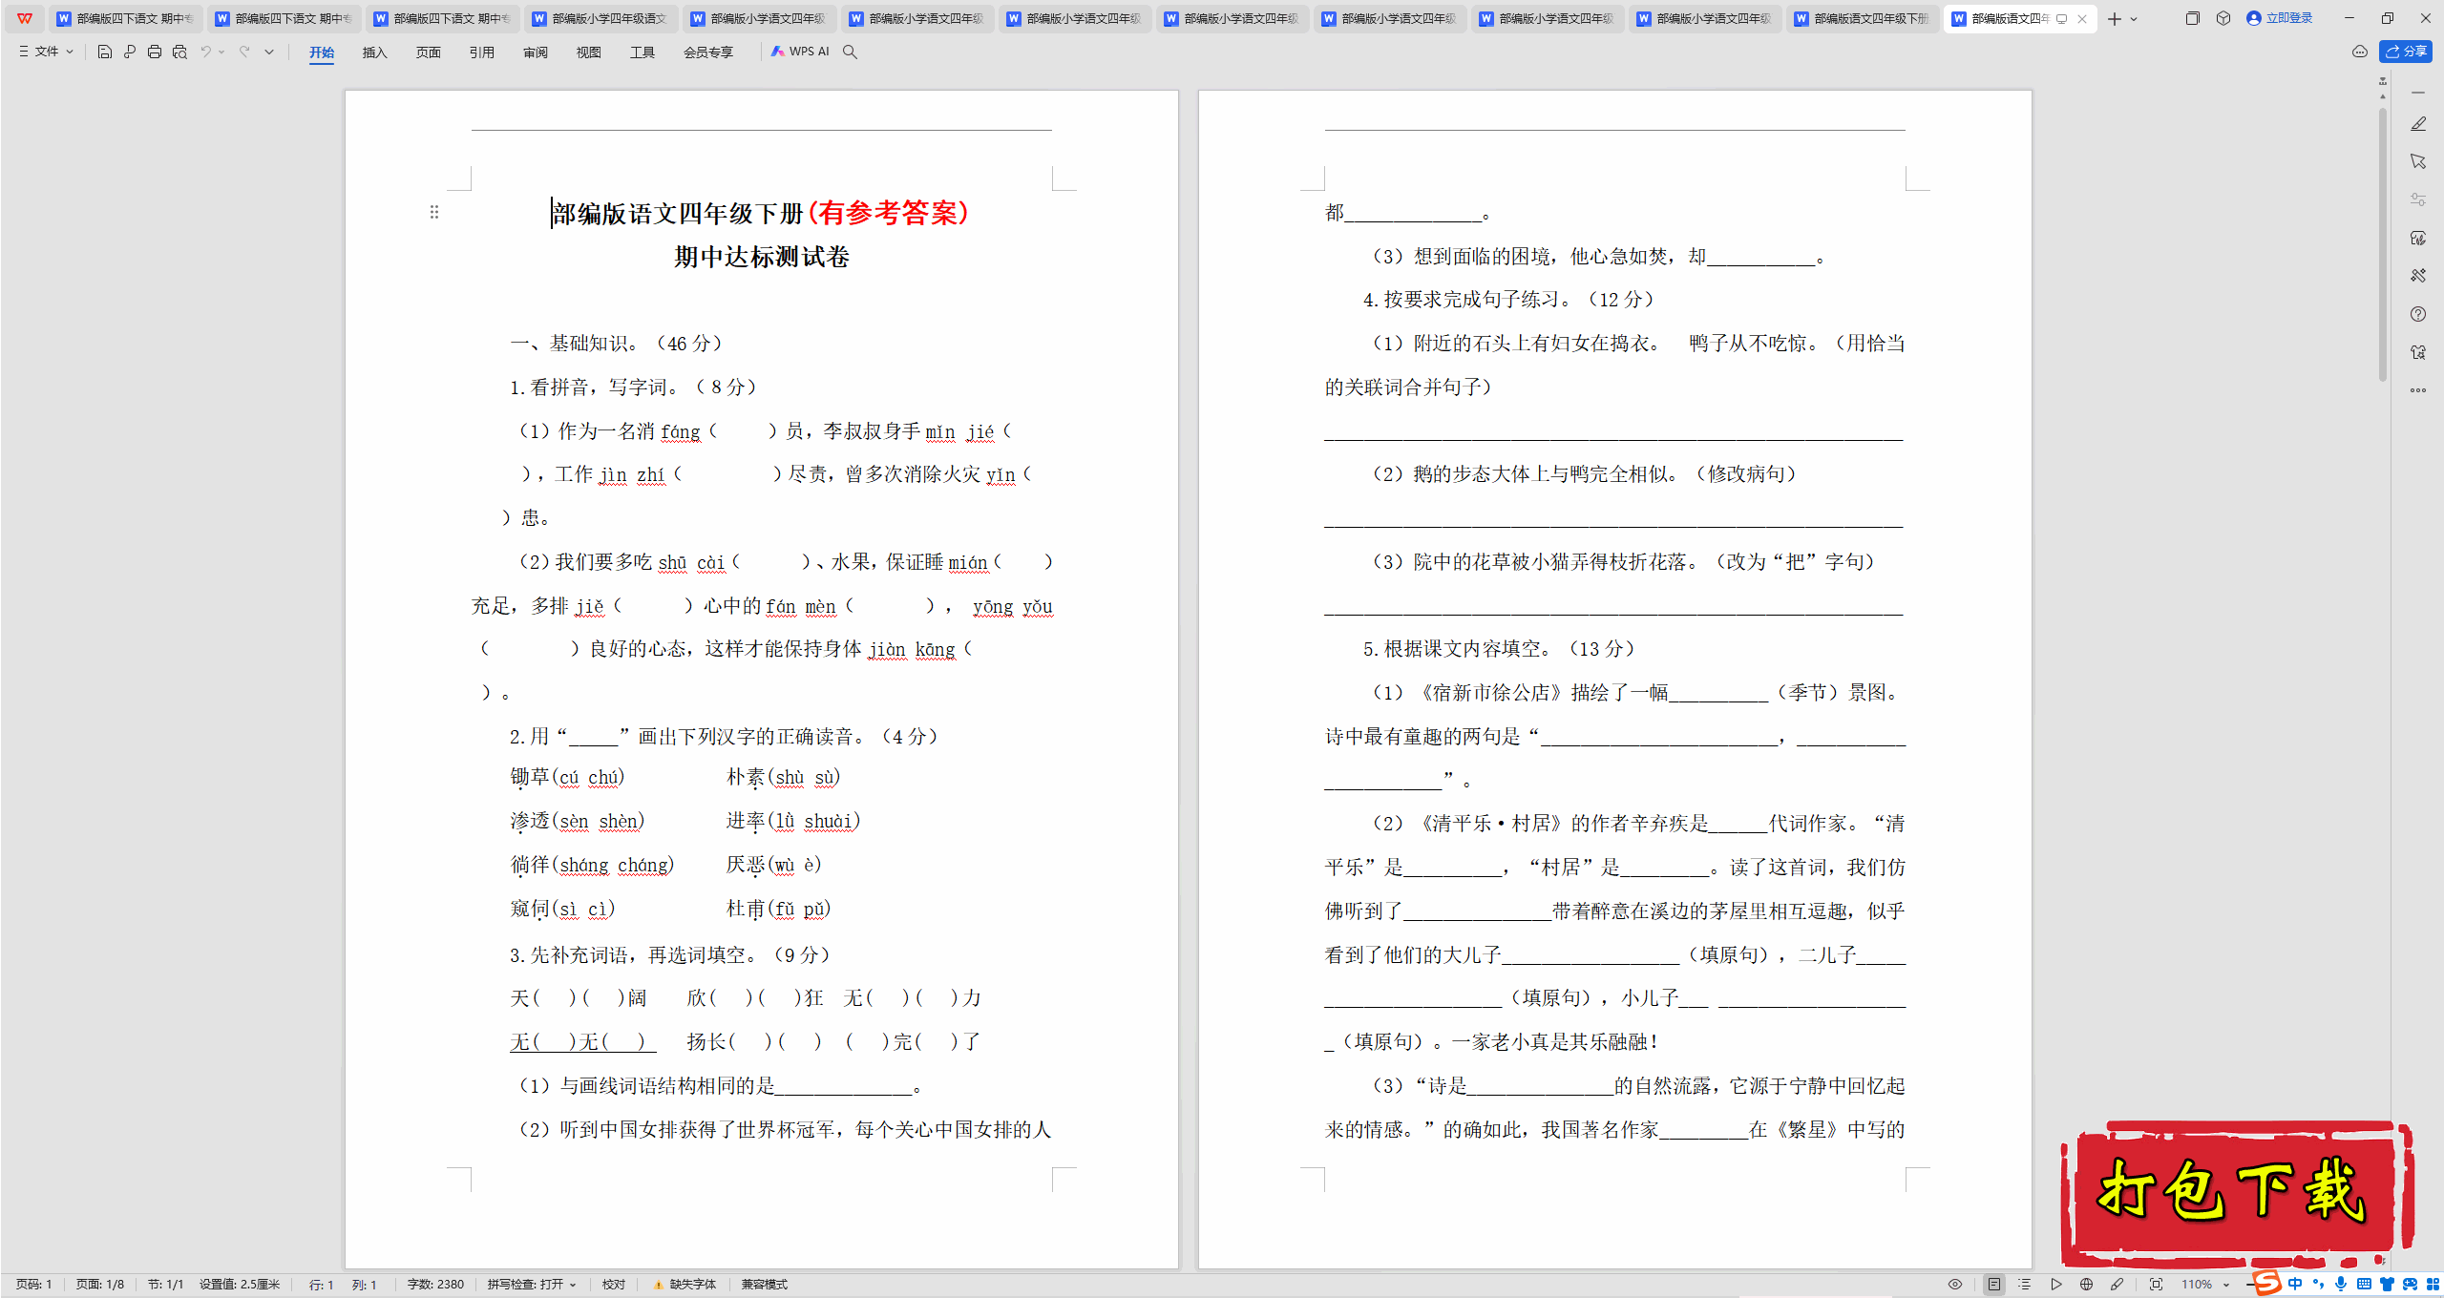This screenshot has width=2444, height=1298.
Task: Expand new tab dropdown arrow
Action: 2134,19
